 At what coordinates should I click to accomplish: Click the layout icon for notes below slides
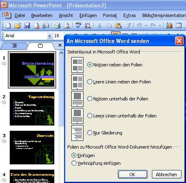point(77,99)
